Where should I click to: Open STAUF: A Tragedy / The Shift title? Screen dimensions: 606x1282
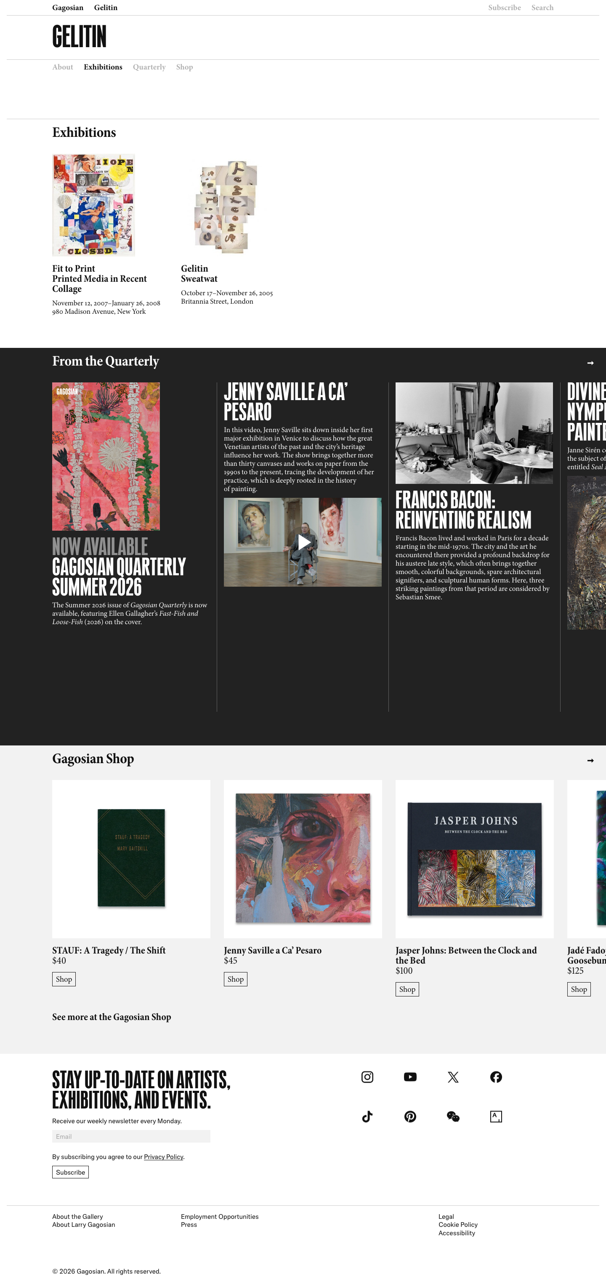click(109, 951)
